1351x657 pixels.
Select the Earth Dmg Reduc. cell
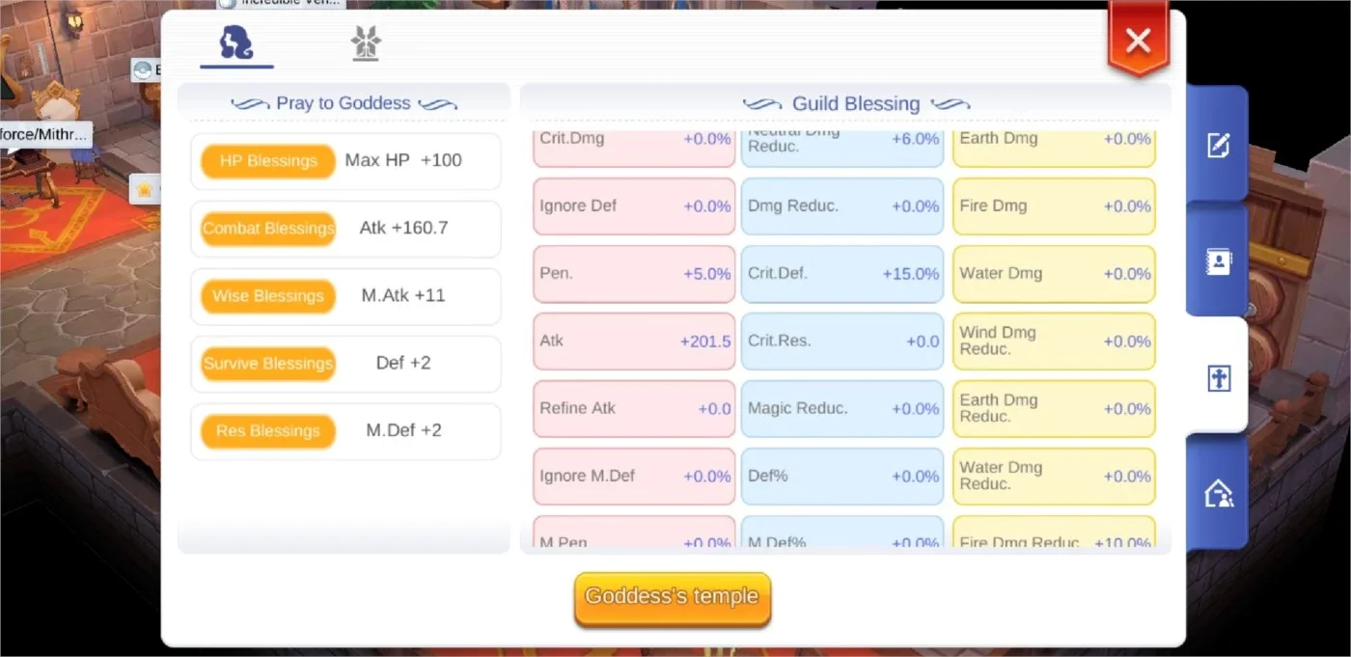tap(1054, 409)
